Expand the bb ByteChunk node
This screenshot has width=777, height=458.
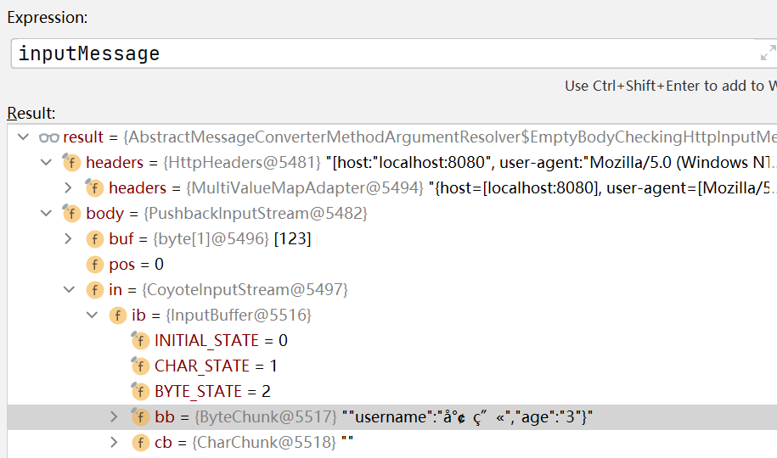[115, 417]
